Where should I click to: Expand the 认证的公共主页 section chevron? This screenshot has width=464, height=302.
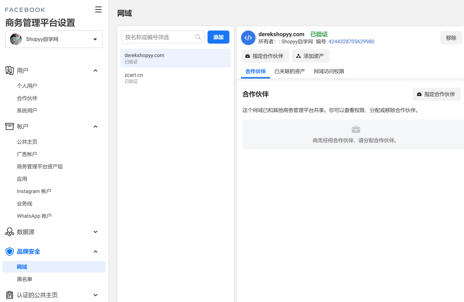click(95, 295)
